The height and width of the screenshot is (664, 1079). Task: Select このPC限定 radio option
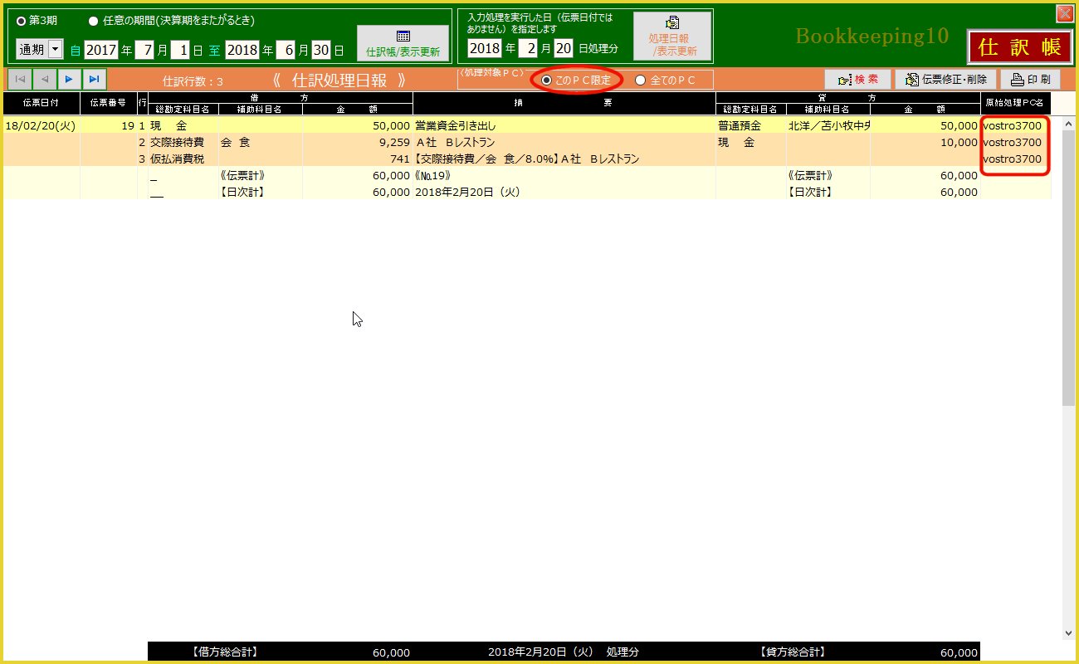(x=546, y=80)
